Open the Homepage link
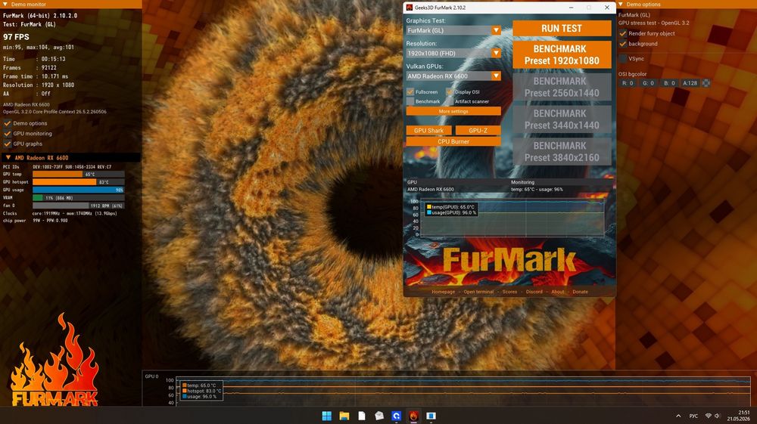 [443, 292]
